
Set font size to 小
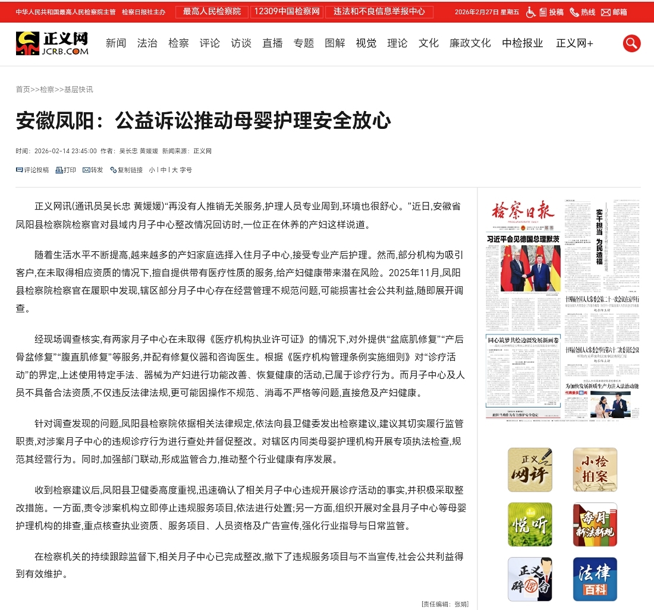pyautogui.click(x=152, y=170)
